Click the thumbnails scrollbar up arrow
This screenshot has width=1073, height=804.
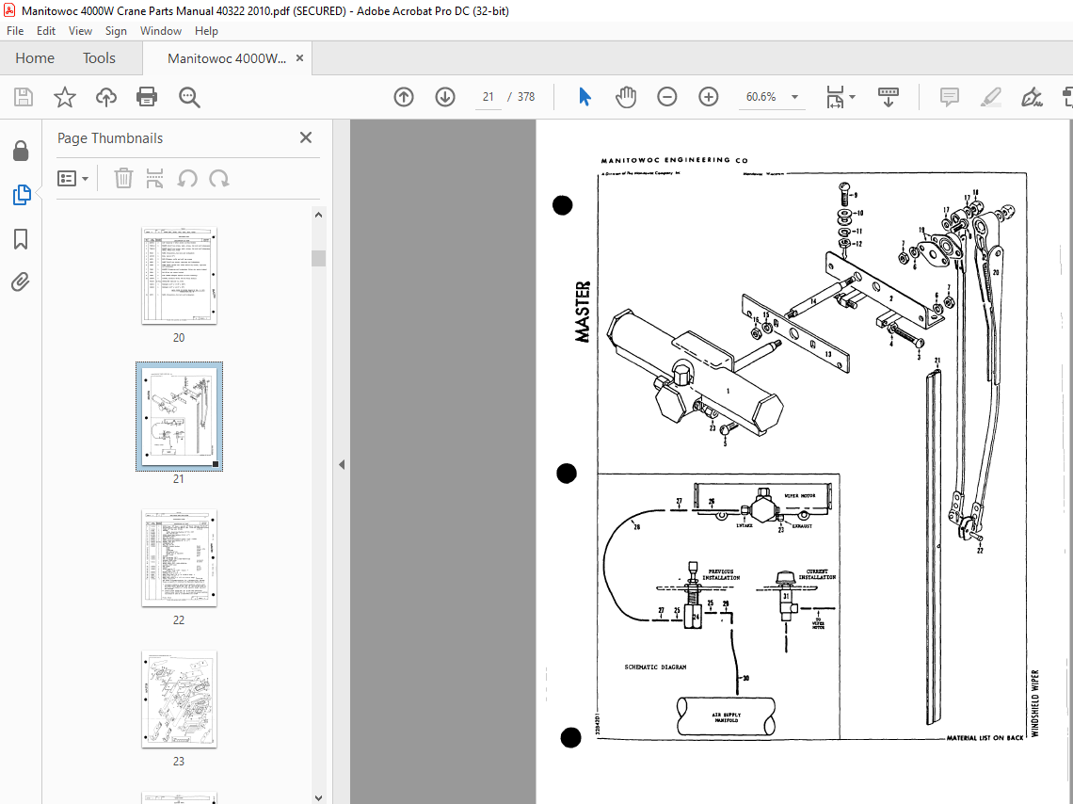(x=318, y=215)
